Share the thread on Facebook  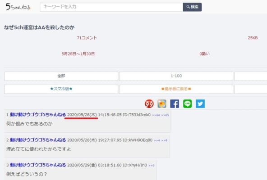tap(175, 103)
